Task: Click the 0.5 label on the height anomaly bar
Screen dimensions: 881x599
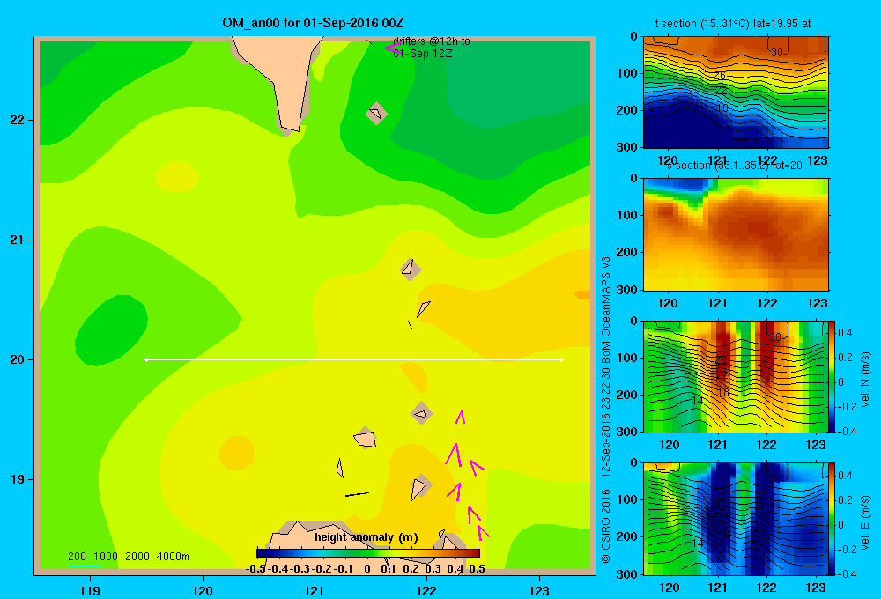Action: [477, 569]
